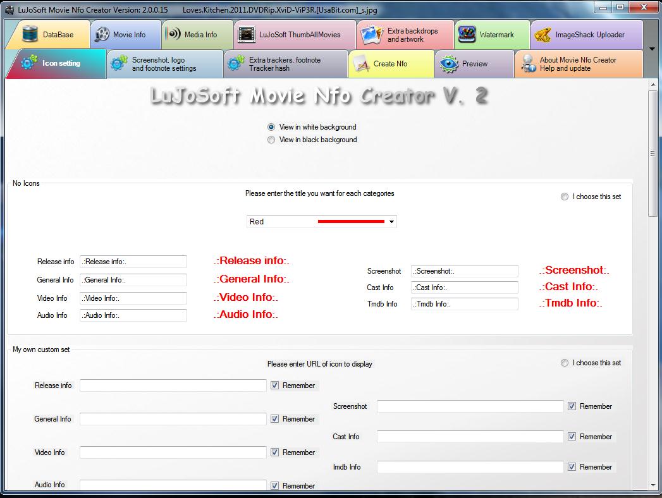Viewport: 662px width, 498px height.
Task: Click the custom set General Info URL field
Action: [x=173, y=418]
